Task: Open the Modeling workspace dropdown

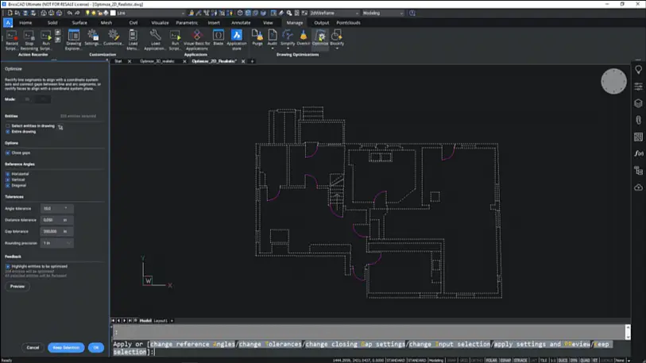Action: point(382,14)
